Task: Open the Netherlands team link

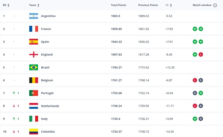Action: pos(50,106)
